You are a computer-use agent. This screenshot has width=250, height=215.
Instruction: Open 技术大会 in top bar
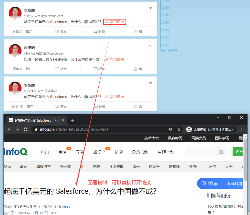coord(152,138)
